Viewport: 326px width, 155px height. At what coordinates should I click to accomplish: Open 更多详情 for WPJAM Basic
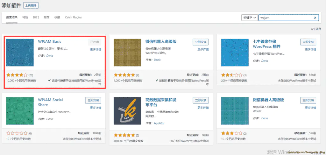click(96, 49)
